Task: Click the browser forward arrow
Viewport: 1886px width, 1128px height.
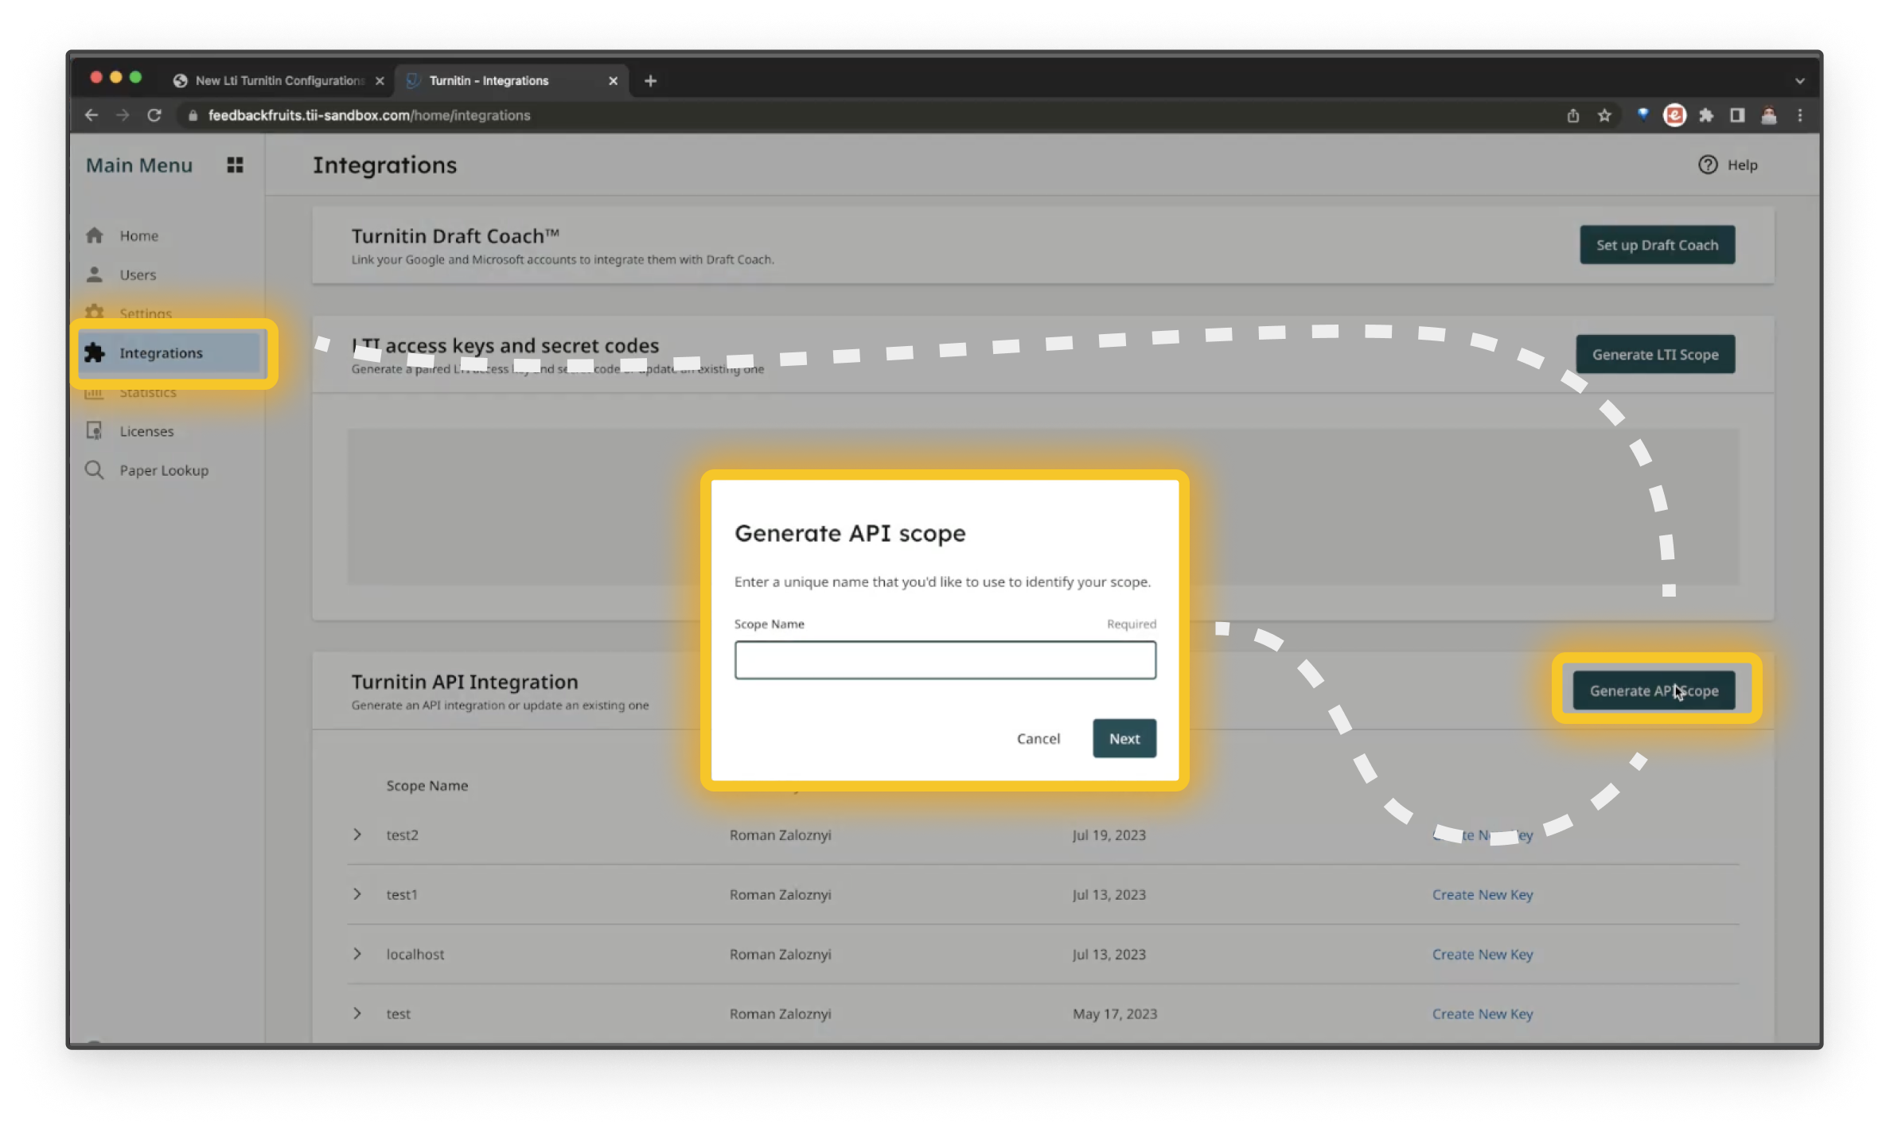Action: (x=123, y=115)
